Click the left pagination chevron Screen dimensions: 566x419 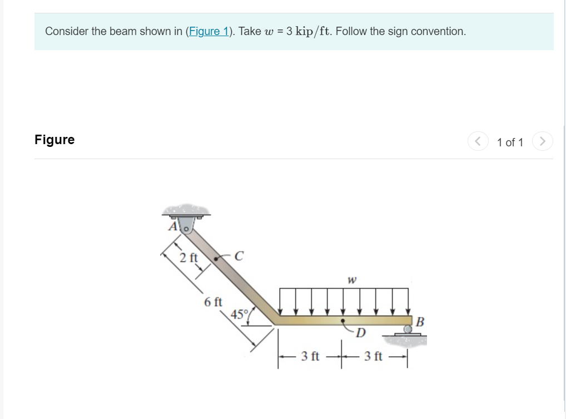477,142
